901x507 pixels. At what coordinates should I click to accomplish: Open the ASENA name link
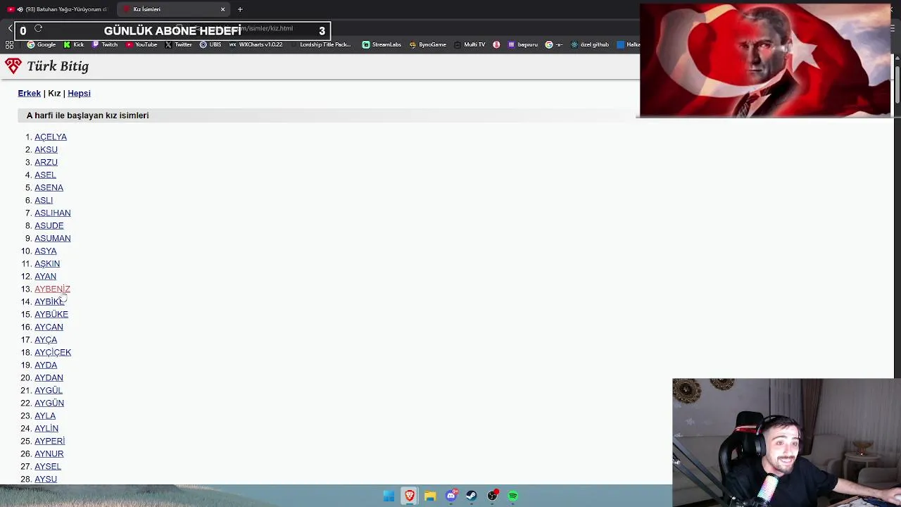tap(49, 187)
